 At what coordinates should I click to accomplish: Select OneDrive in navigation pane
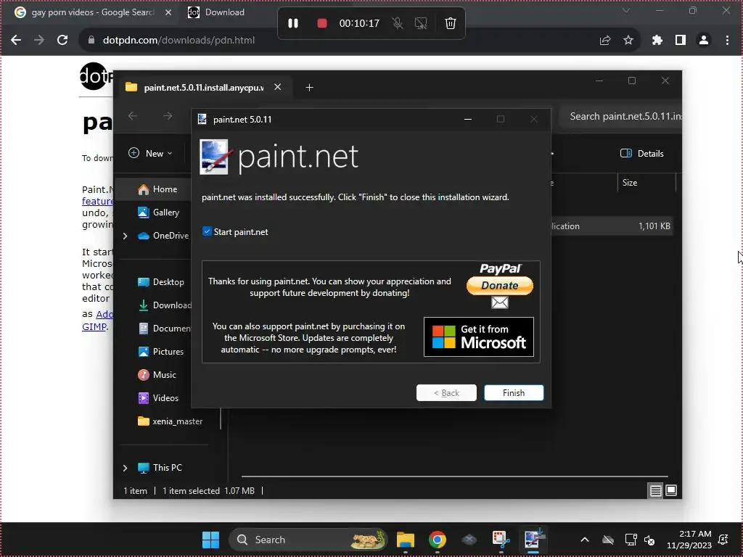[x=163, y=236]
